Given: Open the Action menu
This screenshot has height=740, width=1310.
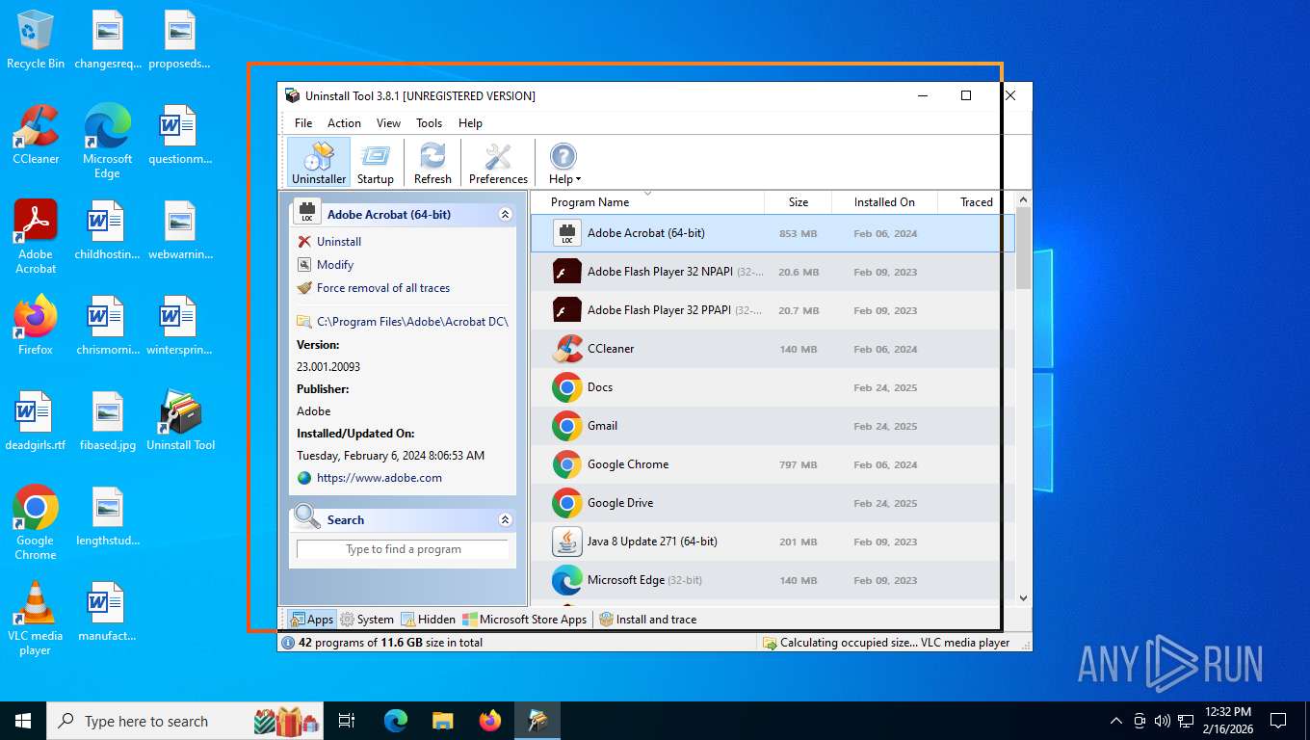Looking at the screenshot, I should click(344, 123).
